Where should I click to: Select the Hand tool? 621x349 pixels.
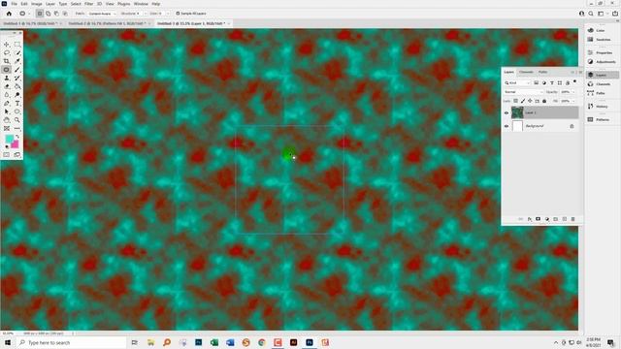(x=7, y=120)
